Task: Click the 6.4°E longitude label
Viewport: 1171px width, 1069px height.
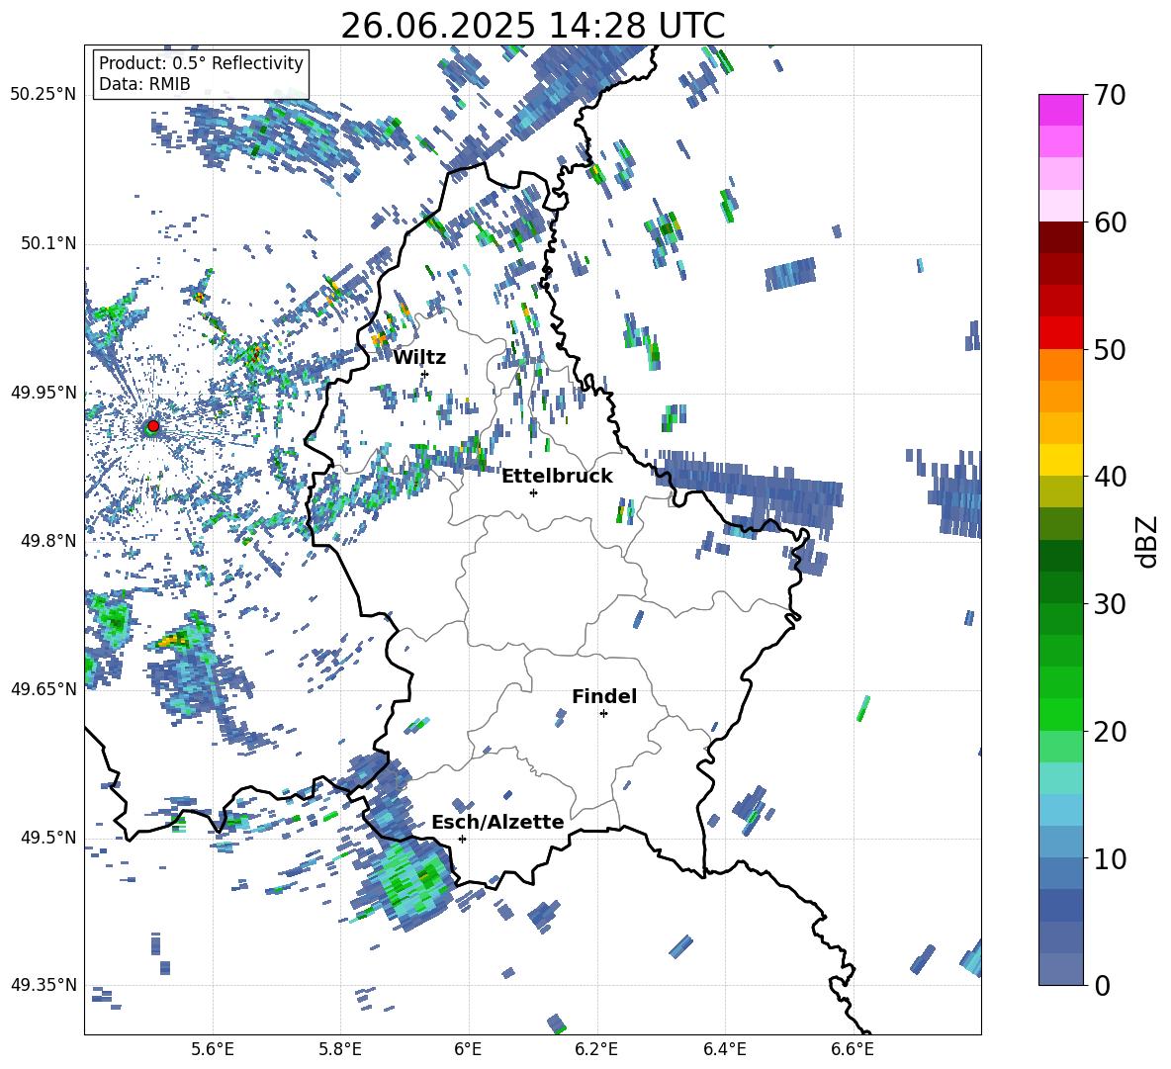Action: coord(724,1050)
